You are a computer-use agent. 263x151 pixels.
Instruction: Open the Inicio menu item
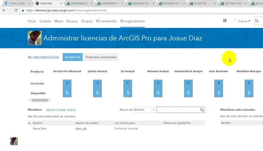tap(32, 21)
